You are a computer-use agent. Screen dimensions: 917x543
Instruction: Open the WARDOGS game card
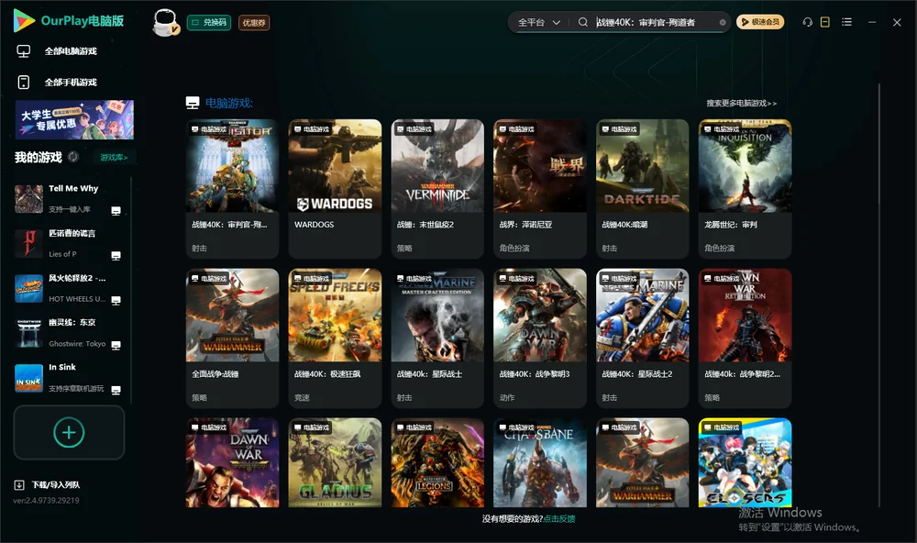click(335, 188)
